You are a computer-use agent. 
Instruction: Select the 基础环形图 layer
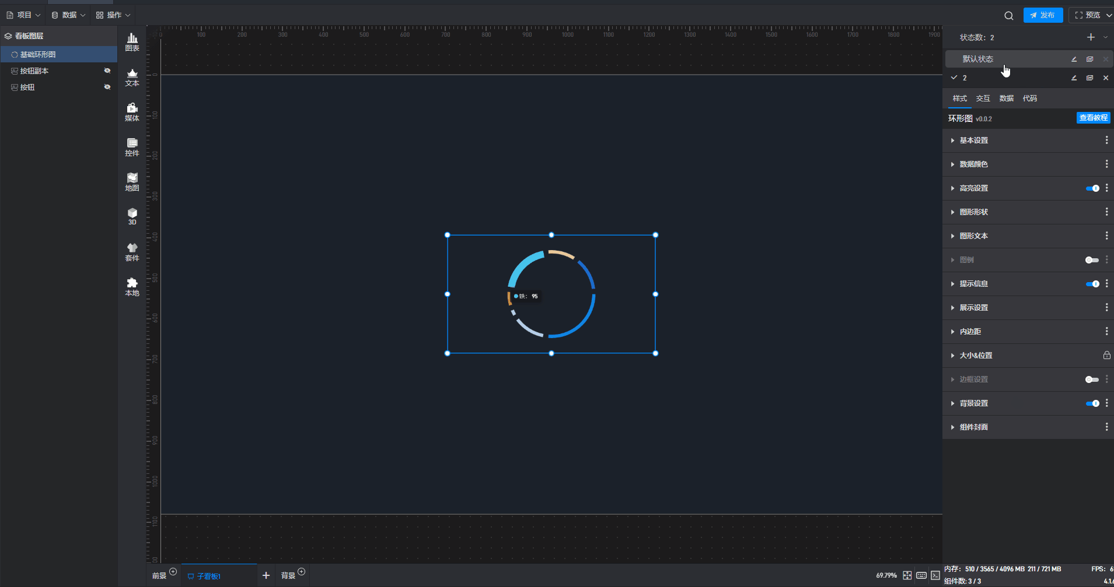(38, 54)
